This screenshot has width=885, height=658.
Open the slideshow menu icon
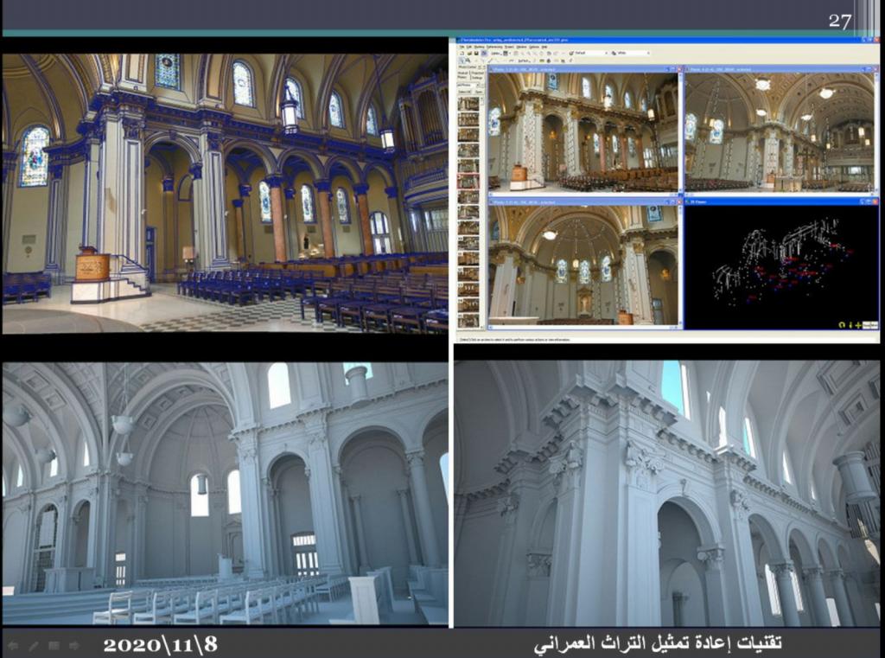click(x=54, y=646)
